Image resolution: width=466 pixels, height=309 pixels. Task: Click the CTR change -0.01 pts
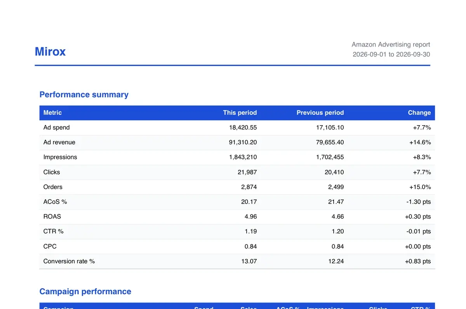(x=419, y=231)
